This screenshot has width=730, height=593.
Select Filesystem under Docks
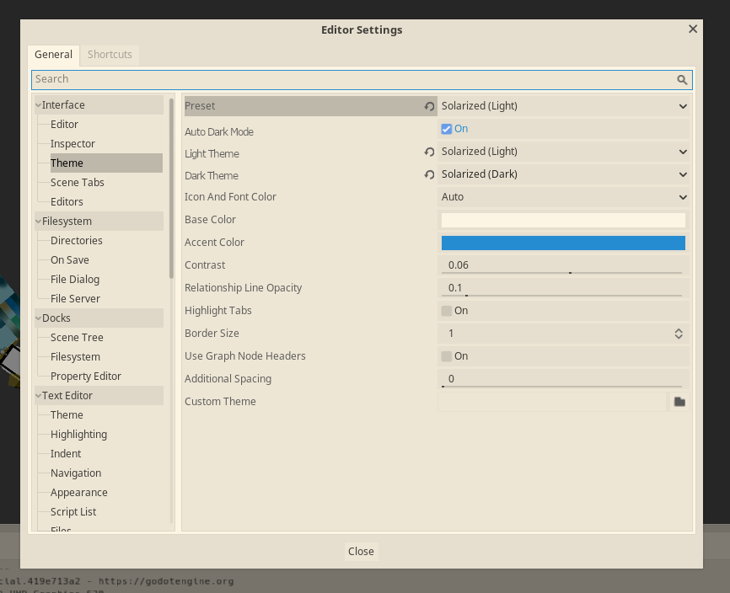pyautogui.click(x=75, y=357)
